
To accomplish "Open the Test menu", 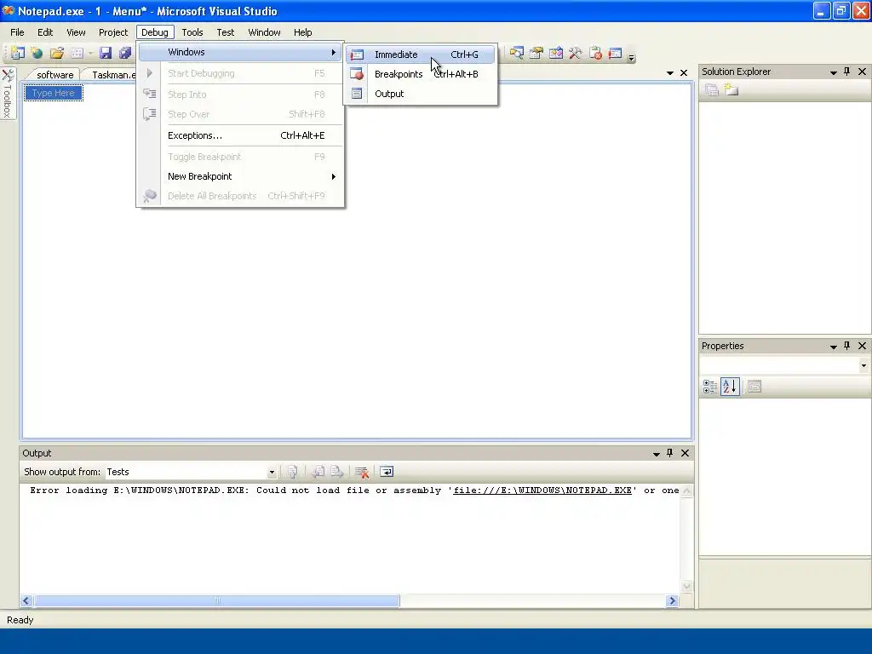I will pos(225,32).
